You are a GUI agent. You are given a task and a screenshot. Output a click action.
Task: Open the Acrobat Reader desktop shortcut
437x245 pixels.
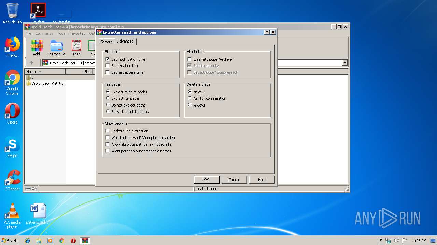[x=38, y=13]
